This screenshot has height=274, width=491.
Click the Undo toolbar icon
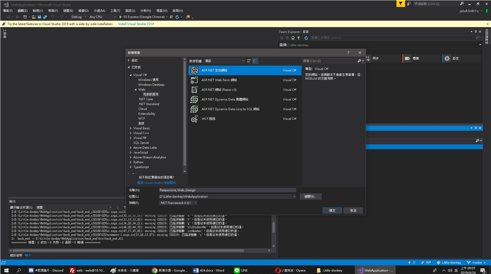(53, 17)
